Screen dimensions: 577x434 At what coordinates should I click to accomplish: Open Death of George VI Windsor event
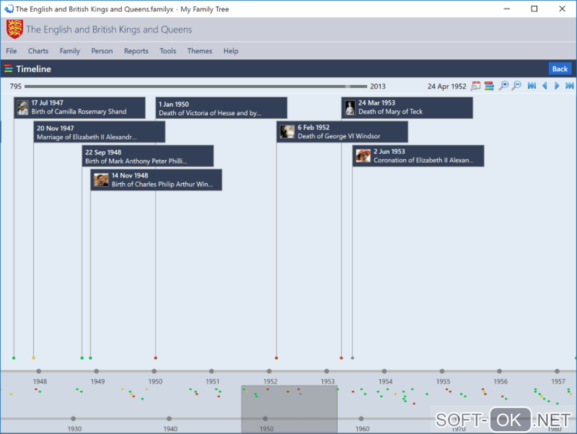click(342, 132)
